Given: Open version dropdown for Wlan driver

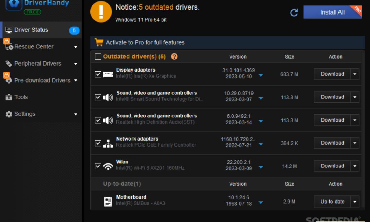Looking at the screenshot, I should click(x=261, y=167).
